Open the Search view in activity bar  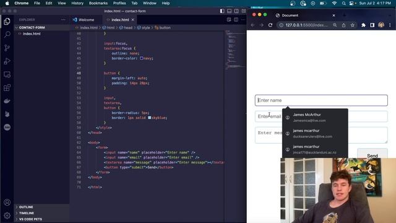point(7,35)
